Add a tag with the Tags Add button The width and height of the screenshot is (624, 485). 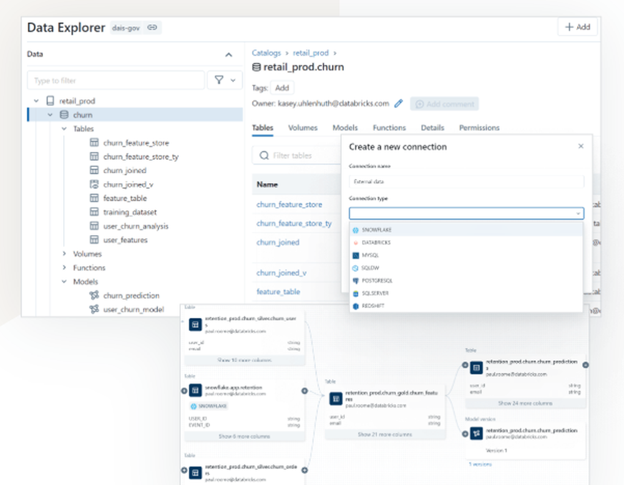282,88
